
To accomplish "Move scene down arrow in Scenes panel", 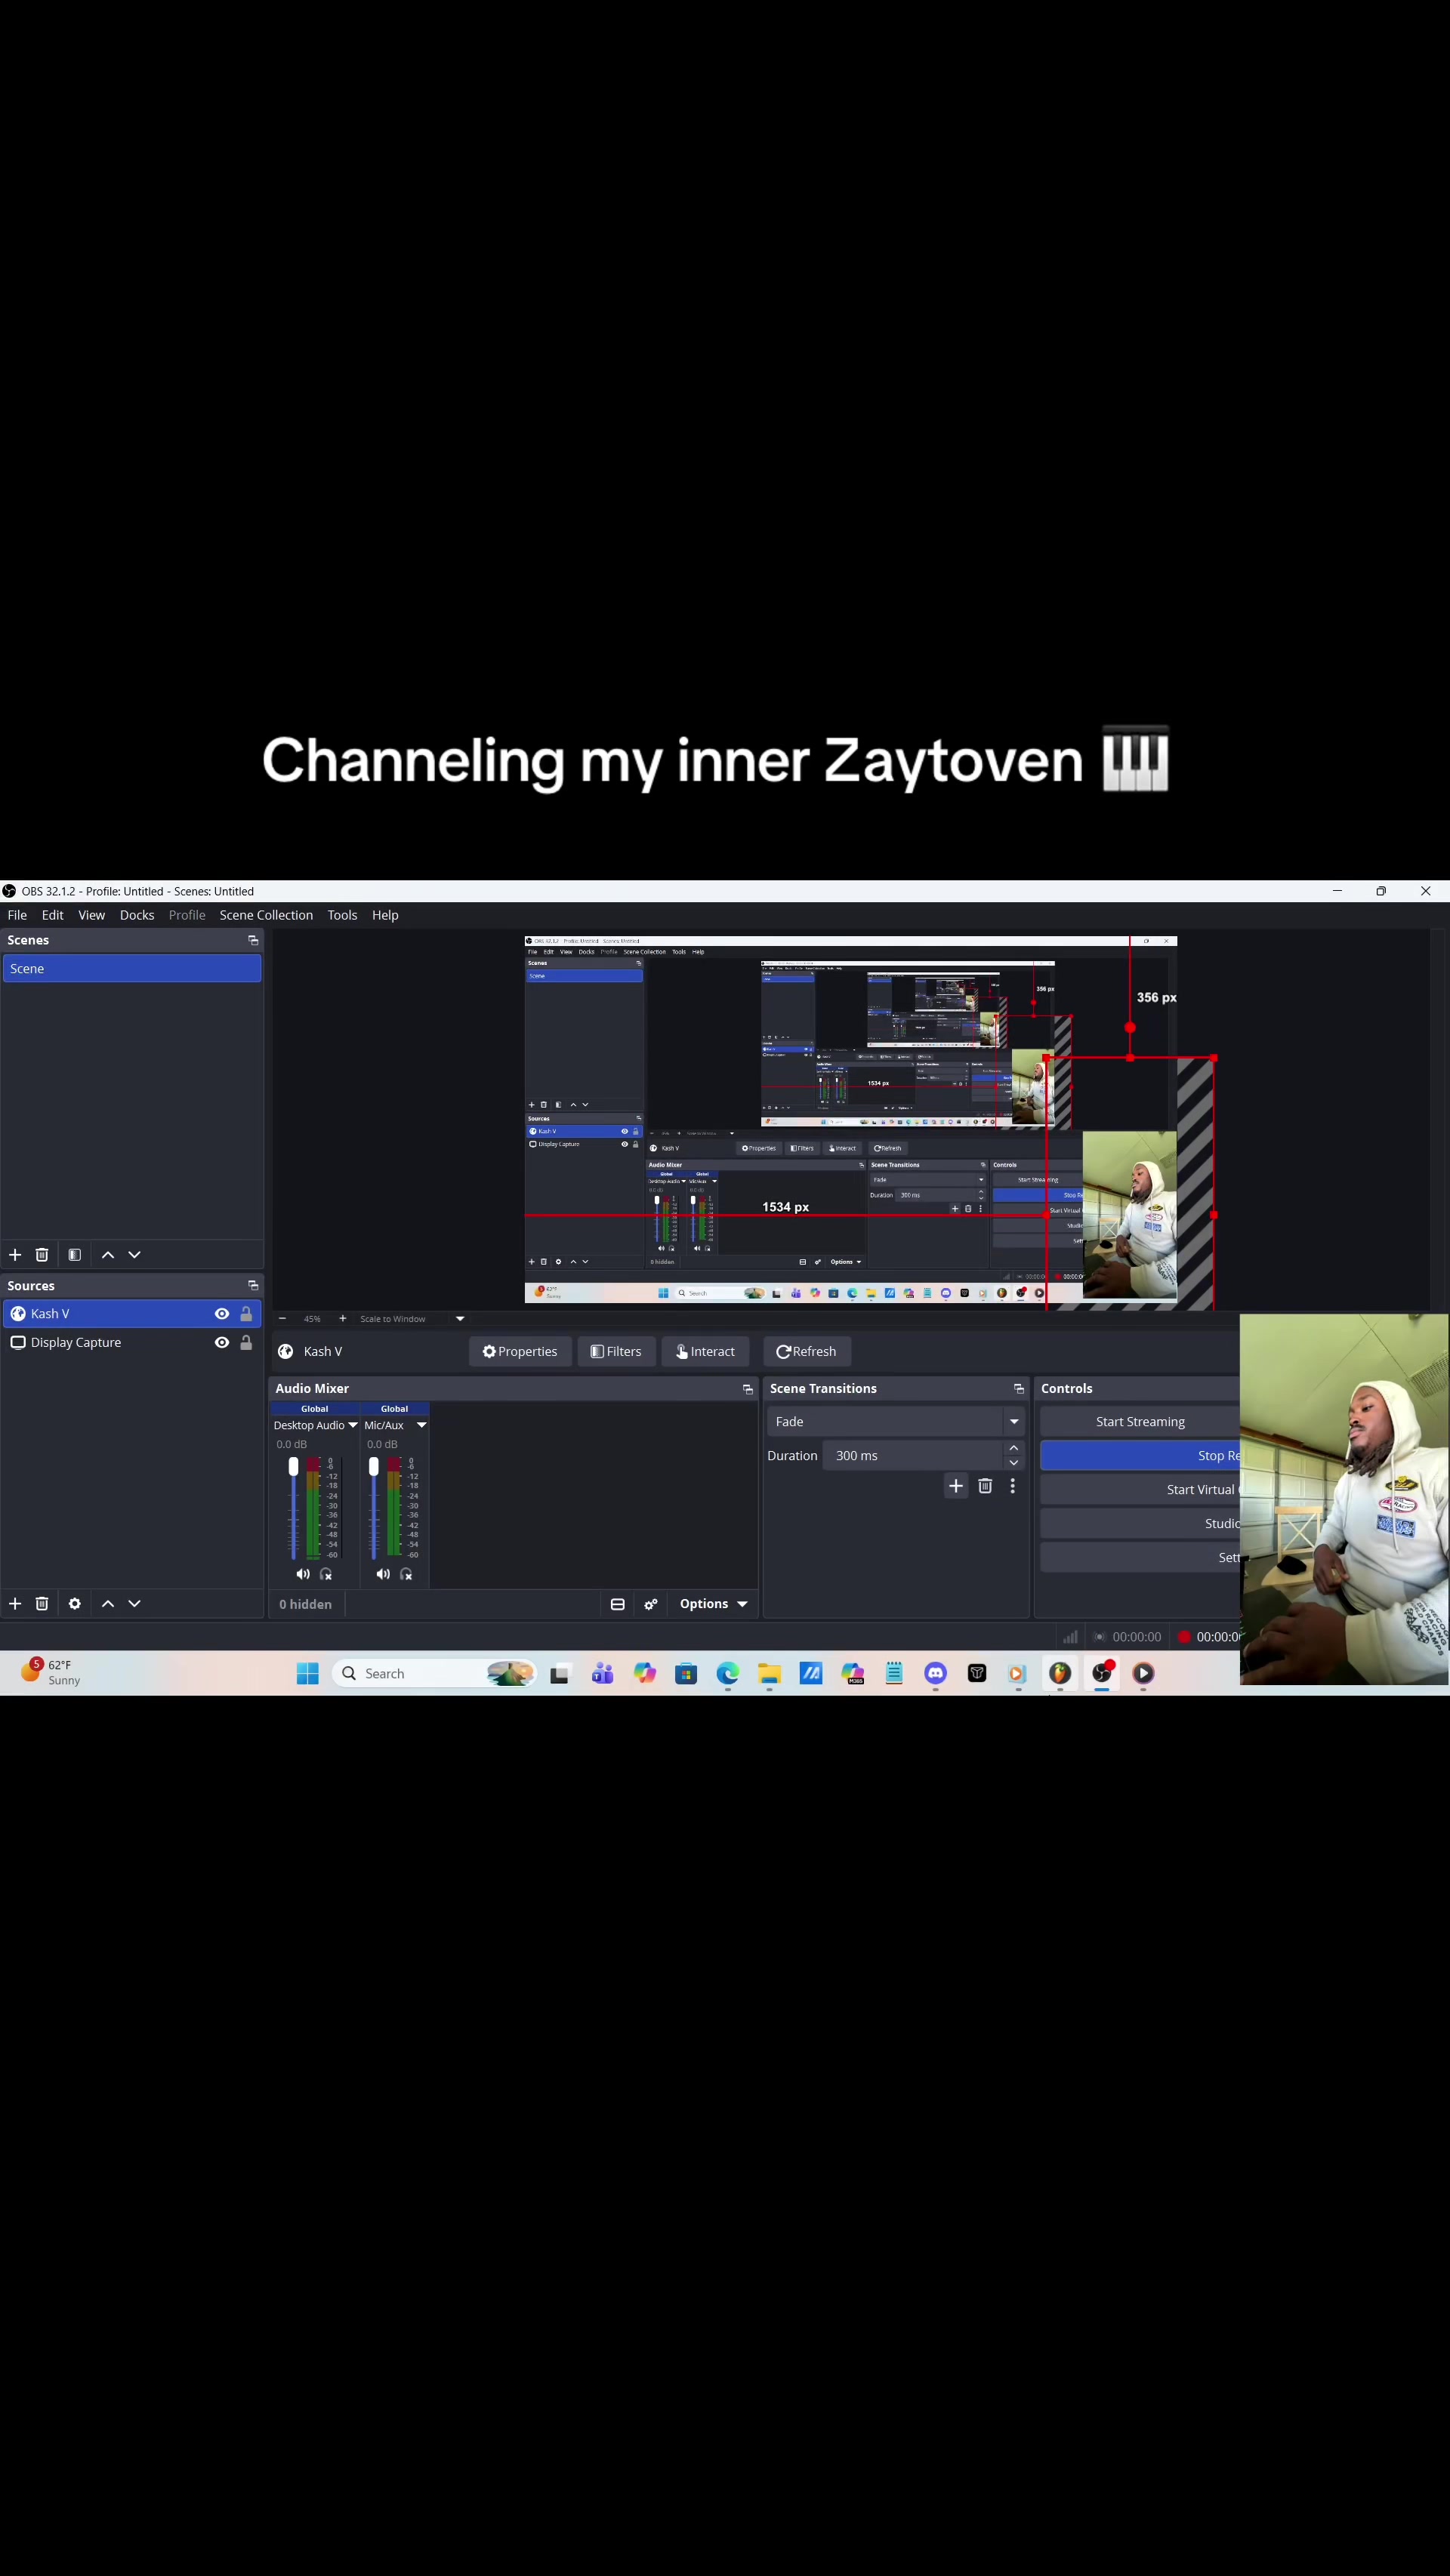I will coord(134,1254).
